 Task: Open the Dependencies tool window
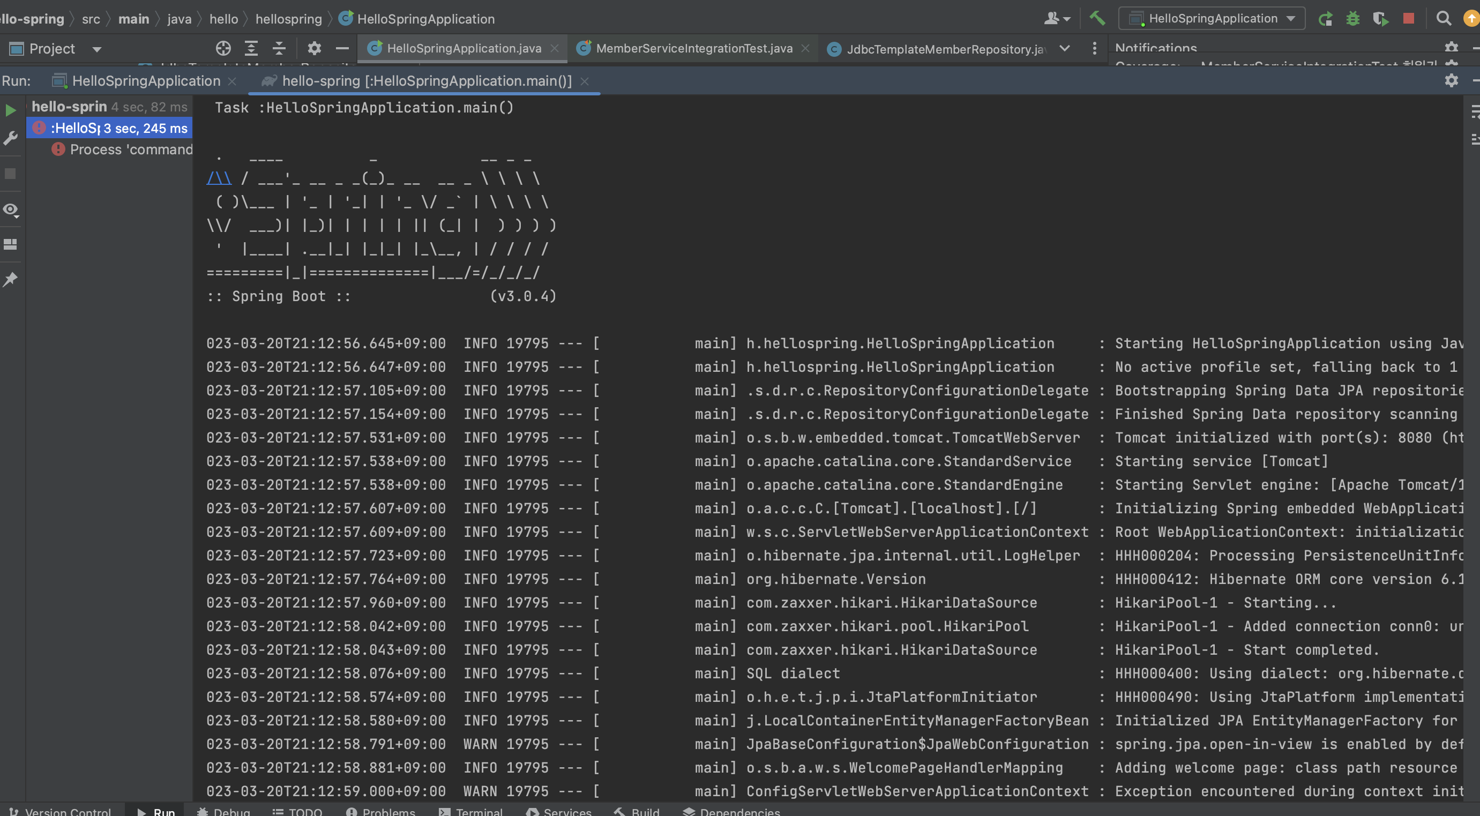coord(731,810)
